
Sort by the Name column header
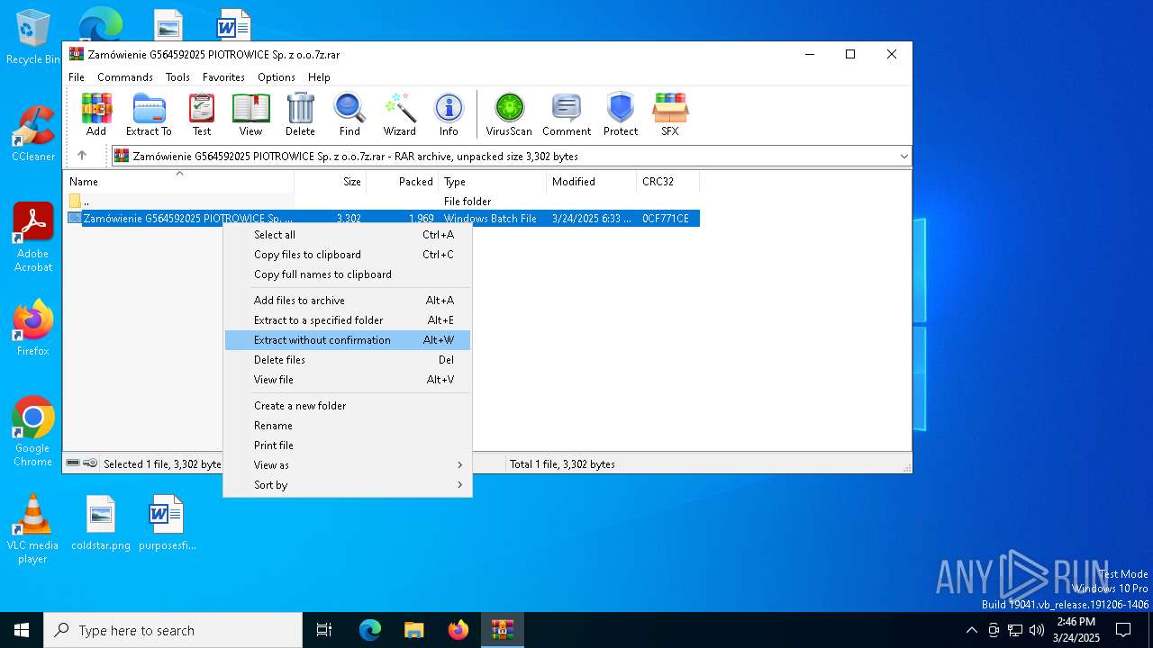tap(178, 182)
